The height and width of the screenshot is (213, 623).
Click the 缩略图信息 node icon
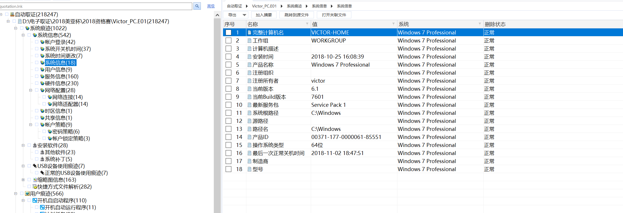pos(35,180)
